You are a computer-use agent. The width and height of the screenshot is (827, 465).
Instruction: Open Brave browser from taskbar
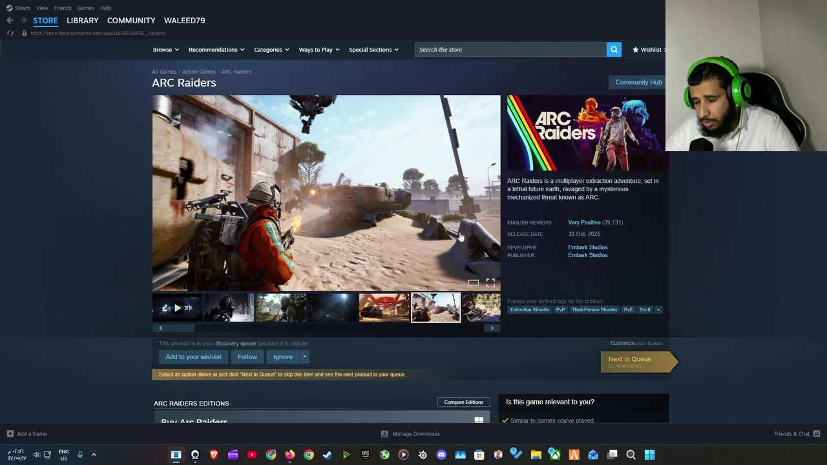[x=214, y=455]
